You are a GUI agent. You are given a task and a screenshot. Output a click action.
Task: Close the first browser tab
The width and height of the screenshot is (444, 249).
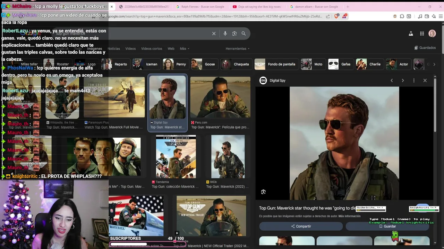[111, 7]
